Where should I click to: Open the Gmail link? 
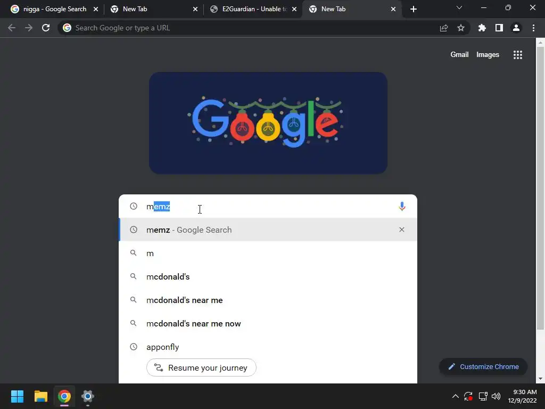pos(459,55)
